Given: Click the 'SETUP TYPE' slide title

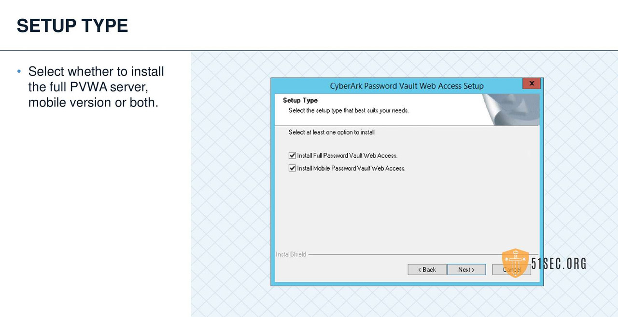Looking at the screenshot, I should click(72, 26).
